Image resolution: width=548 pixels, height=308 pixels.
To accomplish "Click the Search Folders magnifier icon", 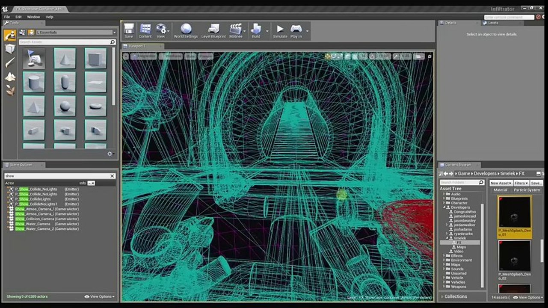I will (481, 183).
